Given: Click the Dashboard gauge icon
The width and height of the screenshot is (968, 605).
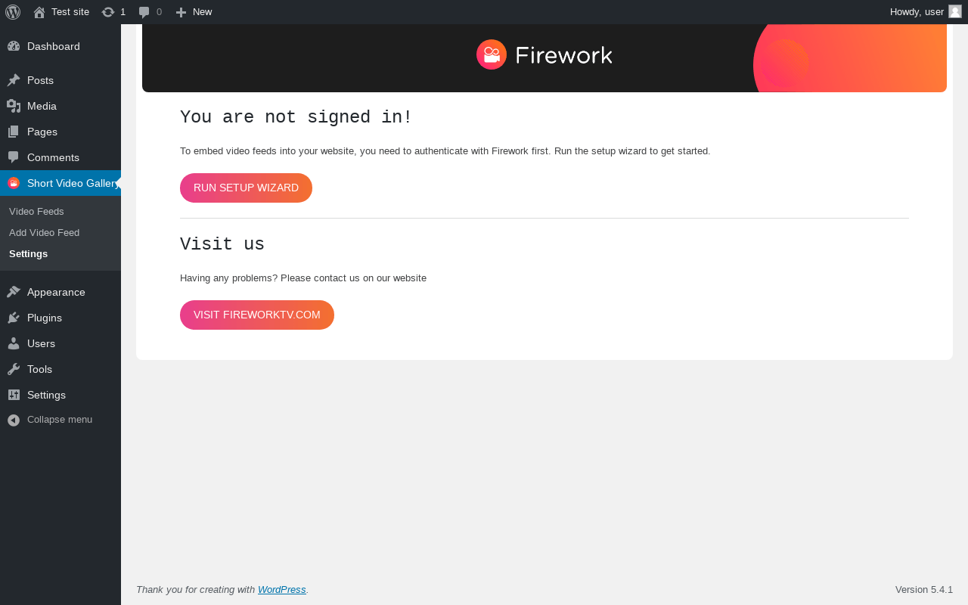Looking at the screenshot, I should click(x=14, y=46).
